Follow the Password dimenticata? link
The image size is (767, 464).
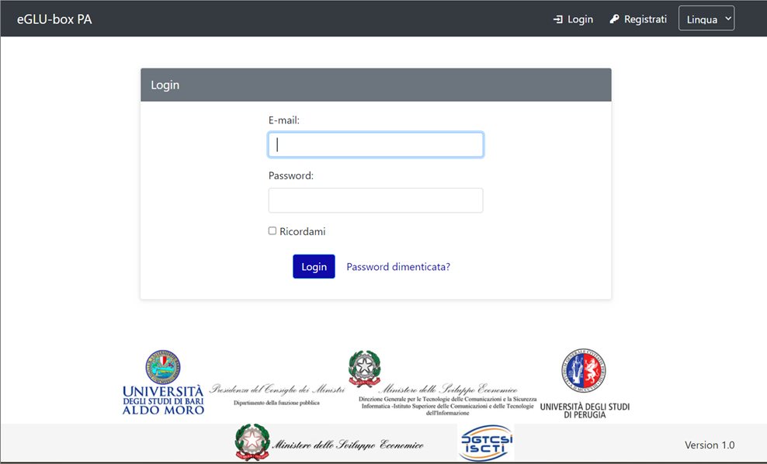pyautogui.click(x=398, y=267)
